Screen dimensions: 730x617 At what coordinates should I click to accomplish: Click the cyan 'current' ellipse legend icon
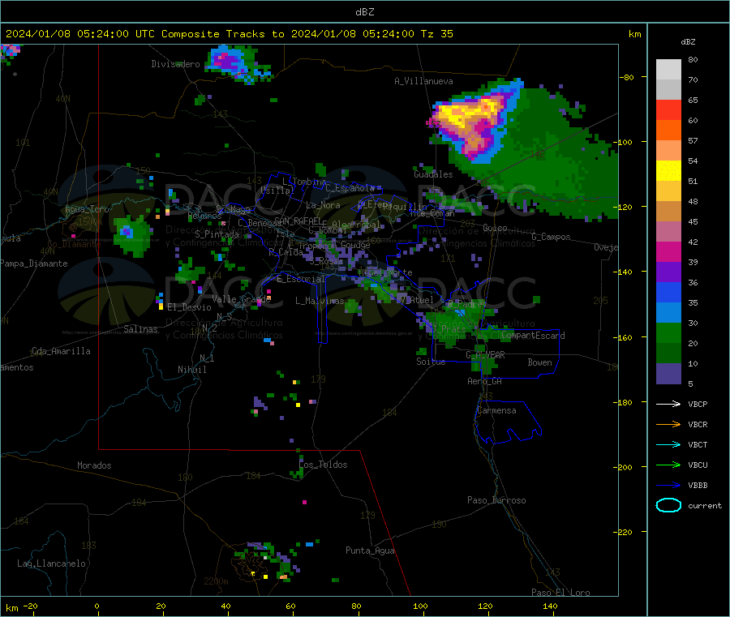[668, 505]
